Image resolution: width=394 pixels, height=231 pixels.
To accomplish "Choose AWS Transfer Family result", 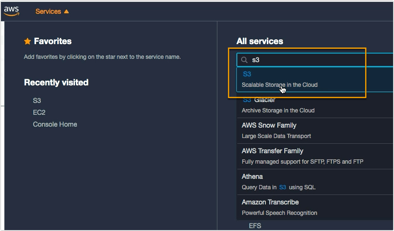I will (272, 151).
